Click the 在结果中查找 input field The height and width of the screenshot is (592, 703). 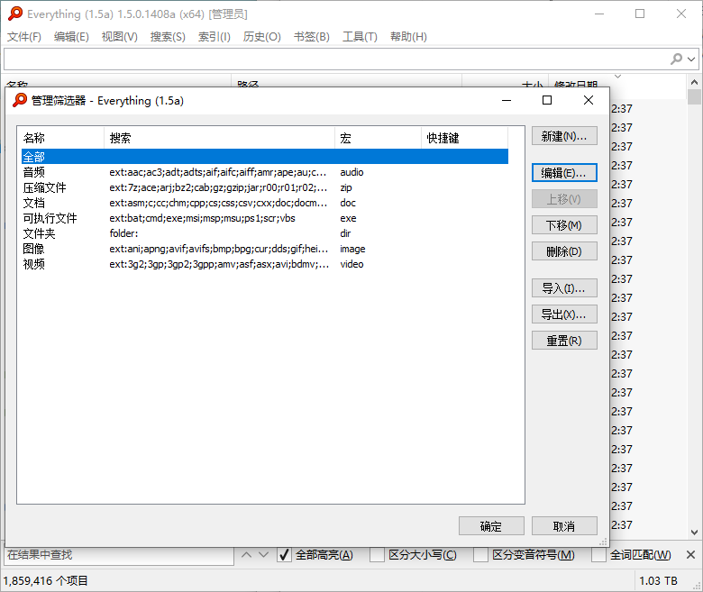point(119,555)
